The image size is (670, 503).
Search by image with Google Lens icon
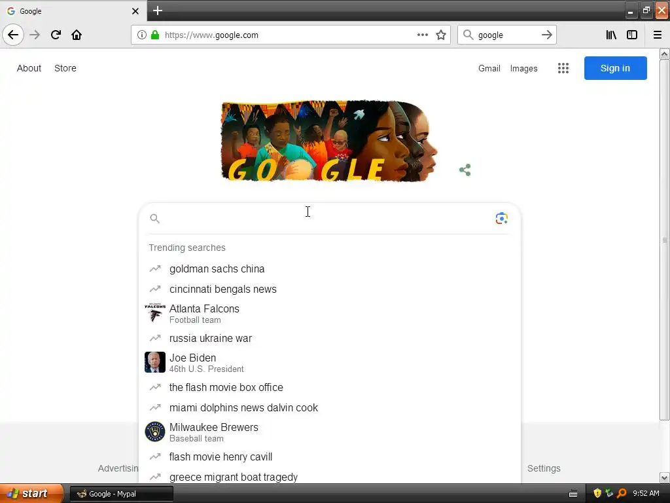tap(502, 218)
